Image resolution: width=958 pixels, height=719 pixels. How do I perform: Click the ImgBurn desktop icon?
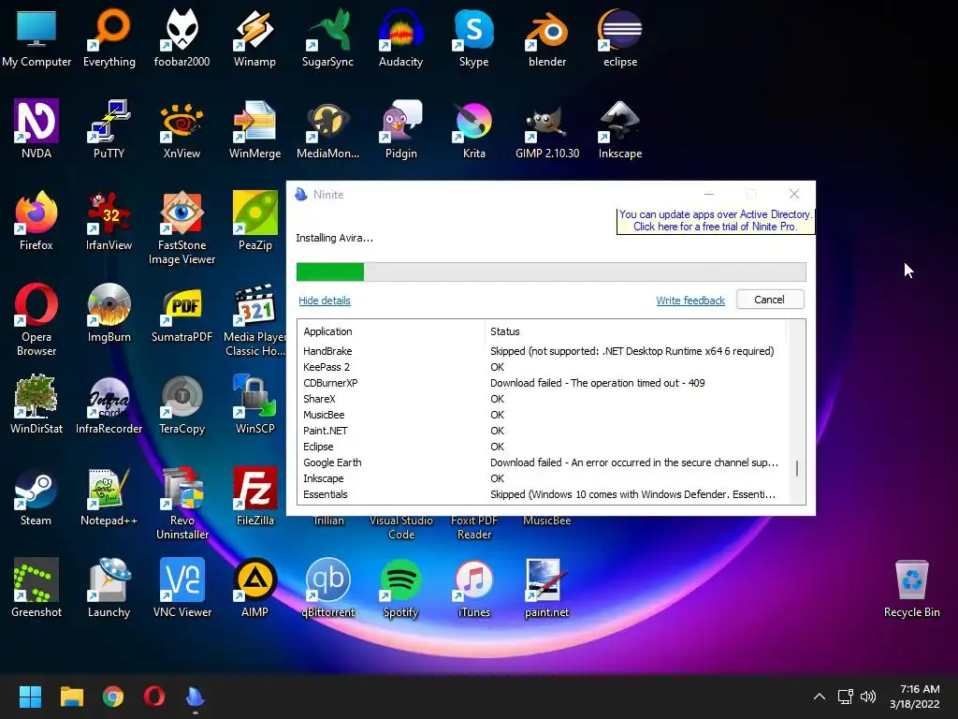tap(109, 312)
